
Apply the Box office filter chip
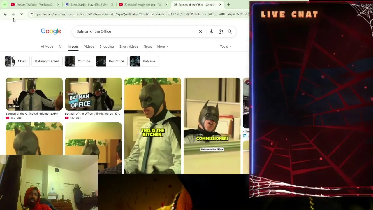[x=112, y=61]
